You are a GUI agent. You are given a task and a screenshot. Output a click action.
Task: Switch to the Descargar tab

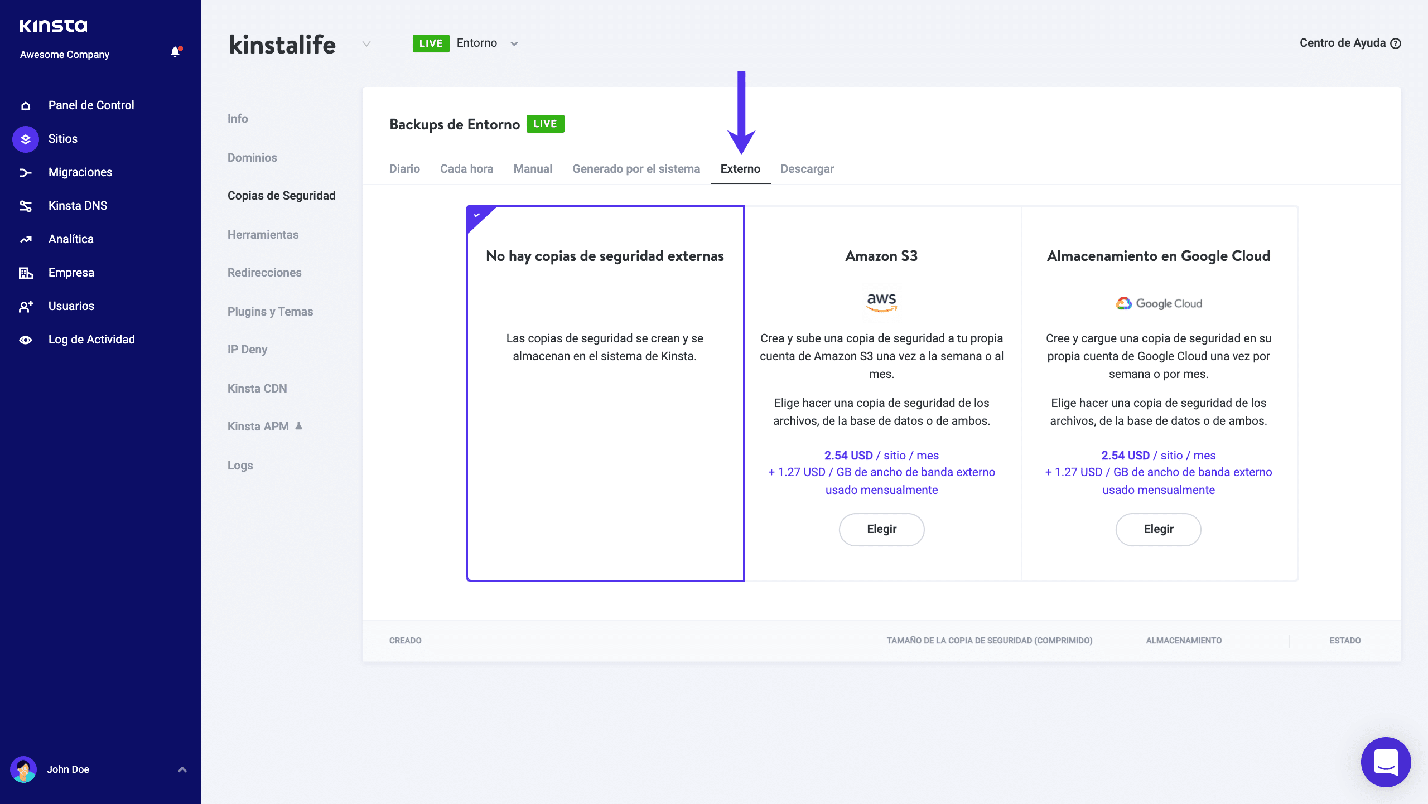point(807,169)
